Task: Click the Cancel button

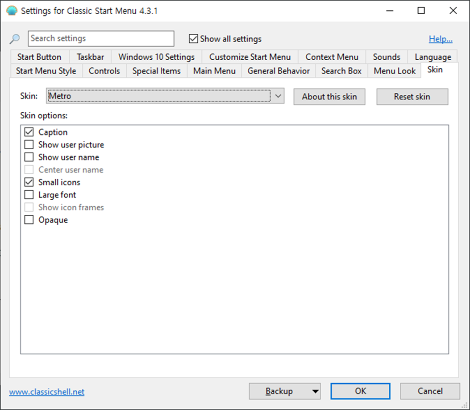Action: pos(430,391)
